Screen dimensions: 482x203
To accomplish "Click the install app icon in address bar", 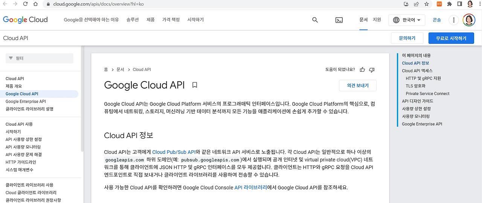I will pyautogui.click(x=406, y=4).
